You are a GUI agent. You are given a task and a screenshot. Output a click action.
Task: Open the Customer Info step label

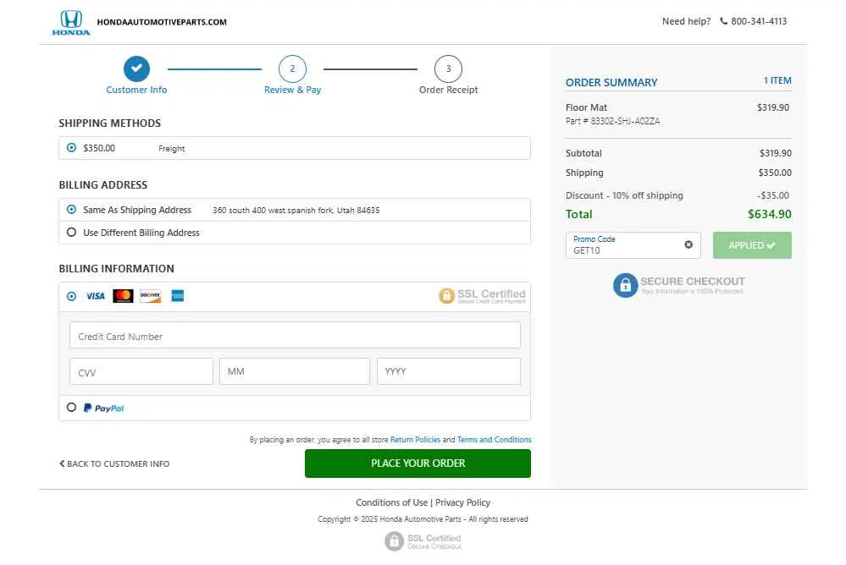click(136, 90)
